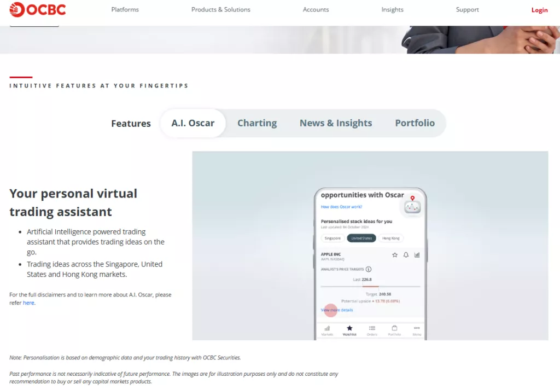This screenshot has height=390, width=560.
Task: Click the info icon beside Analyst's Price Targets
Action: [x=369, y=269]
